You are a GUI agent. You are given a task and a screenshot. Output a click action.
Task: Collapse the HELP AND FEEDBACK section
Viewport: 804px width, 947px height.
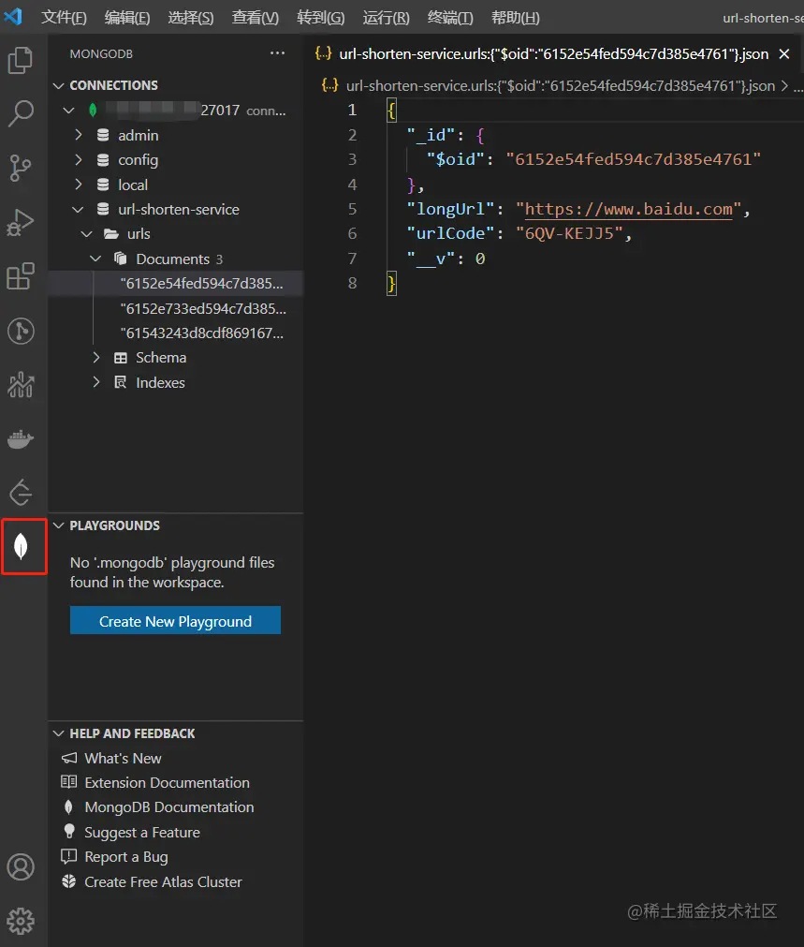(59, 733)
